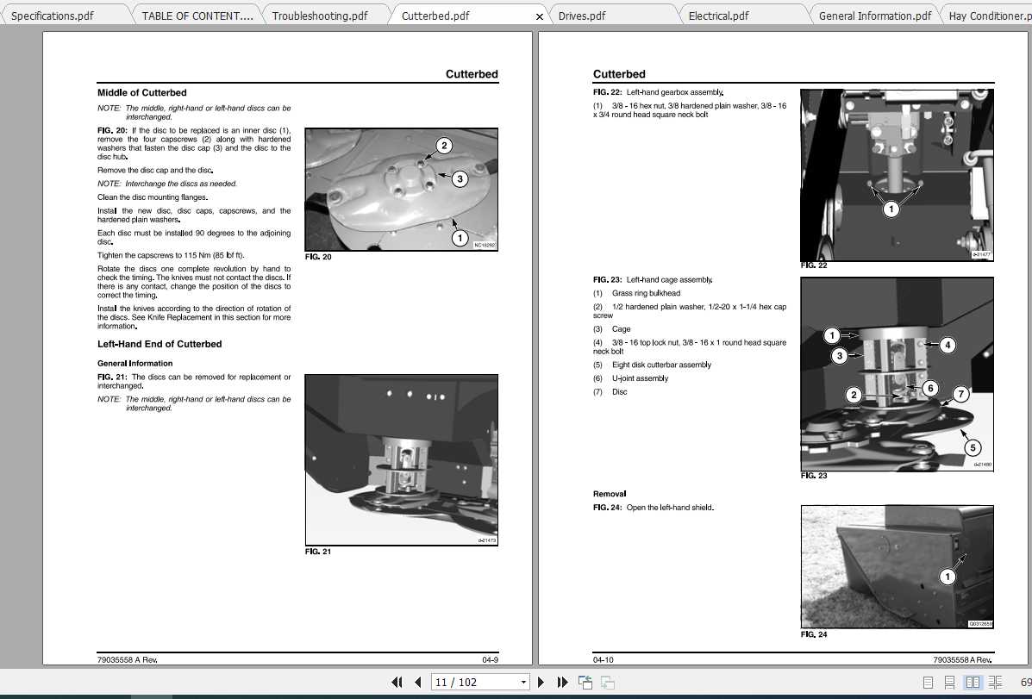The image size is (1032, 699).
Task: Toggle single page layout display
Action: click(929, 681)
